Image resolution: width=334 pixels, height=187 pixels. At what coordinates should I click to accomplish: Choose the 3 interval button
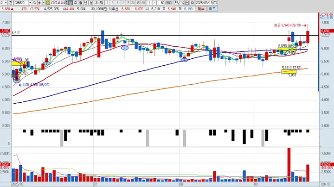pos(112,3)
